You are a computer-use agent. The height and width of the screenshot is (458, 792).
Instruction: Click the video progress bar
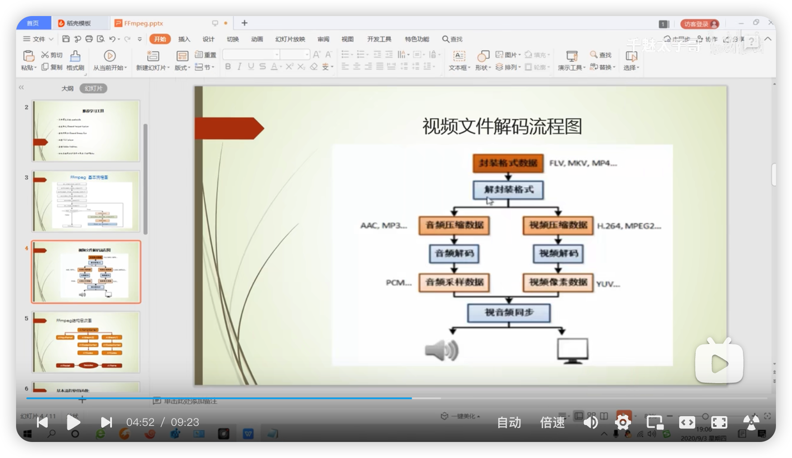pos(397,398)
